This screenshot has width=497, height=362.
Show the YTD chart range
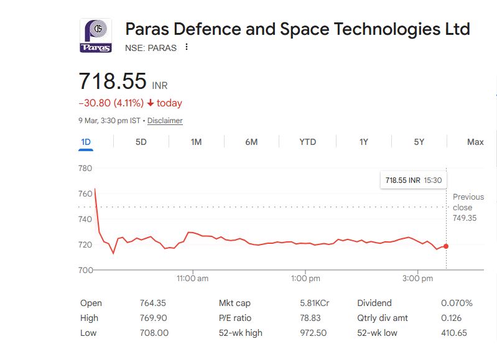point(307,142)
